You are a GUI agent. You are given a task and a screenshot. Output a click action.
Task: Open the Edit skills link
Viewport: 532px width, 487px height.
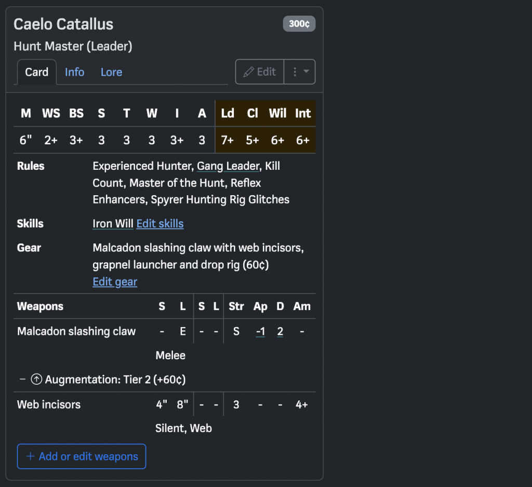159,224
